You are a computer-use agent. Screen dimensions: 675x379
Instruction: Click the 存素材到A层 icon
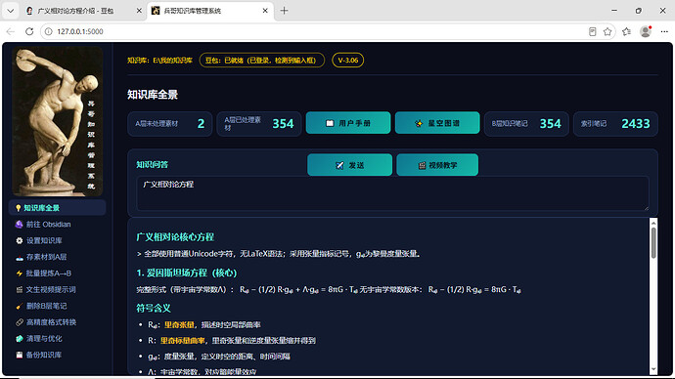coord(19,258)
